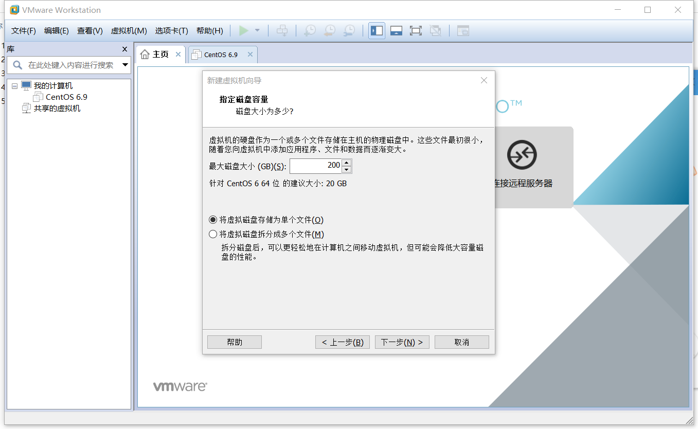Open the 选项卡(T) menu
Screen dimensions: 698x429
(172, 31)
